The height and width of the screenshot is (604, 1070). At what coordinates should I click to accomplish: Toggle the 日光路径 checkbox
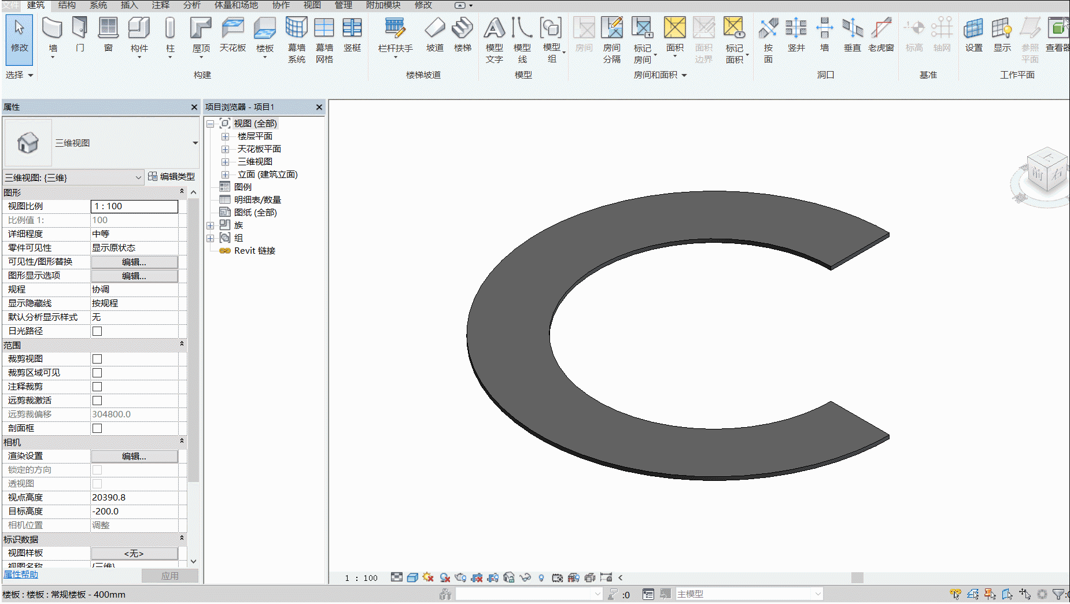97,331
